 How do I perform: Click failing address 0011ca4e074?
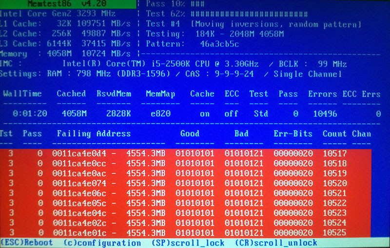79,183
